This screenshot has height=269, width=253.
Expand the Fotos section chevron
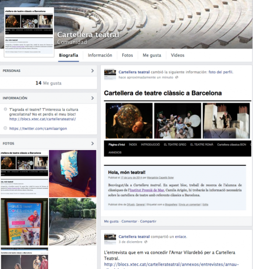pos(92,143)
